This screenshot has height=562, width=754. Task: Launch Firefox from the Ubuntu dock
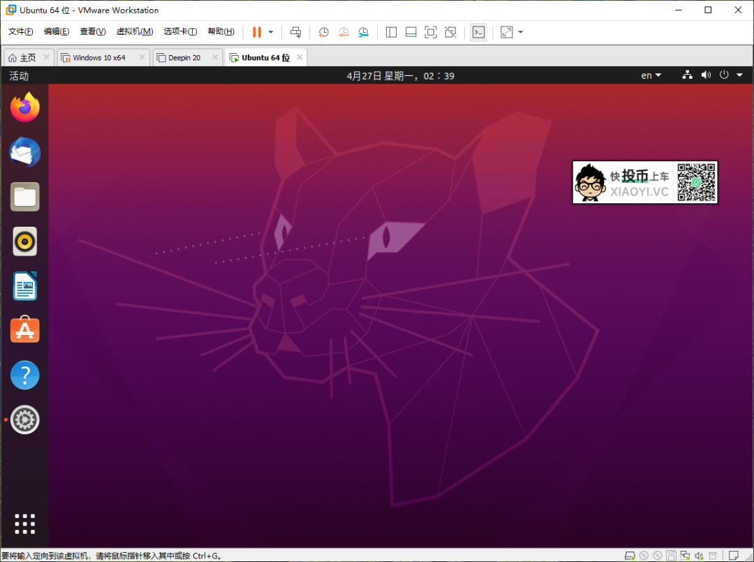pyautogui.click(x=24, y=108)
